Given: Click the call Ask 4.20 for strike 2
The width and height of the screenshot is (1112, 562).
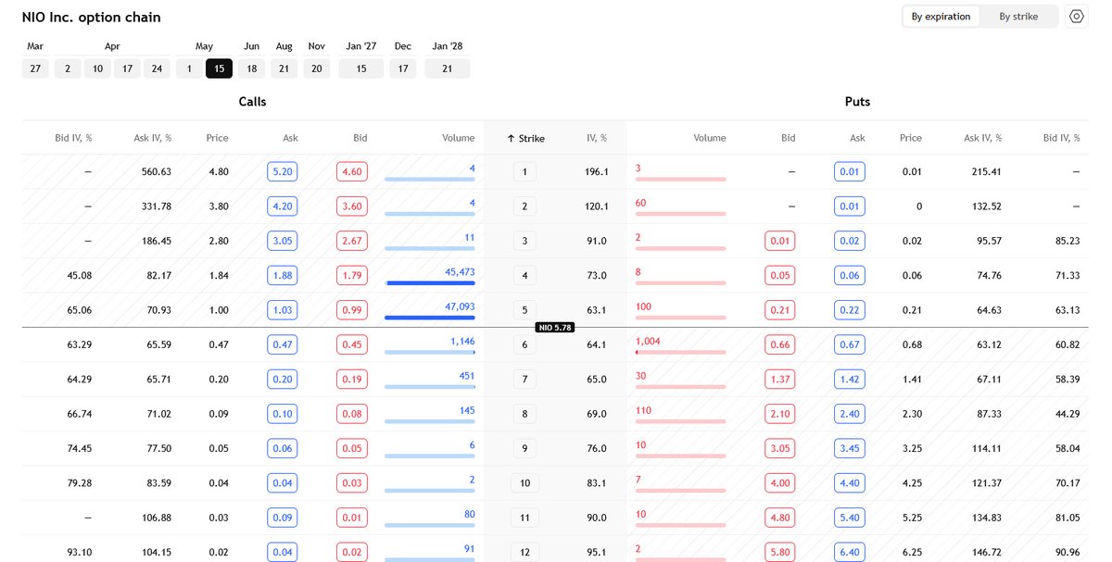Looking at the screenshot, I should 283,206.
